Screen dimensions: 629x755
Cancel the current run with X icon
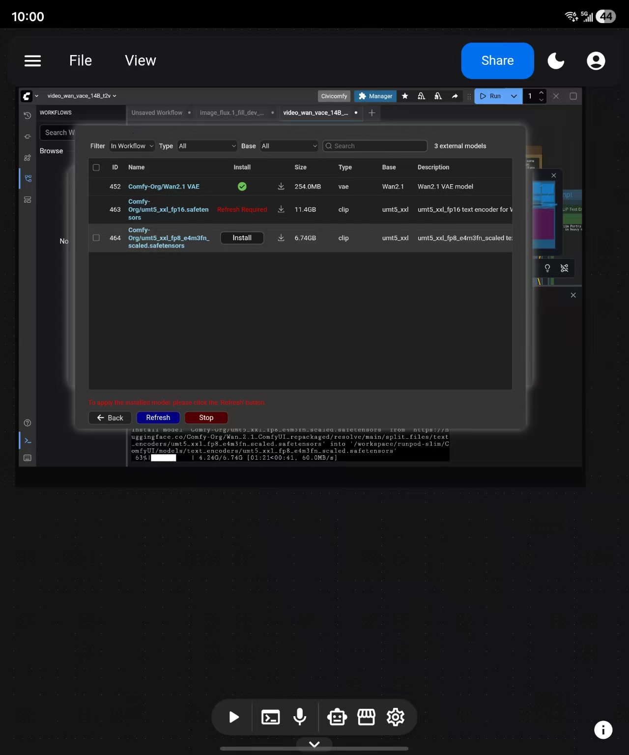pyautogui.click(x=556, y=96)
